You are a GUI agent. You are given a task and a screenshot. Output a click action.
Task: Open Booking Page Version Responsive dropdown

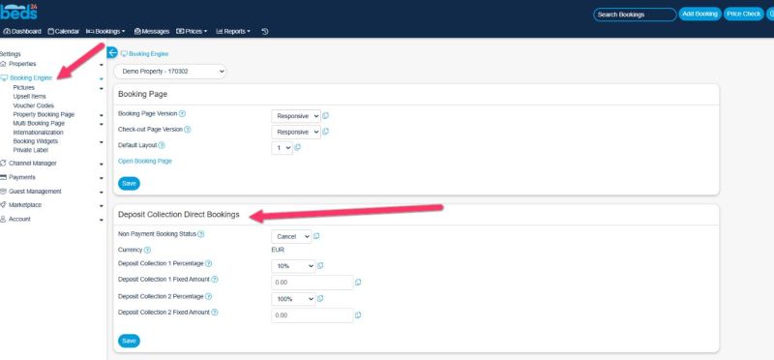[296, 116]
